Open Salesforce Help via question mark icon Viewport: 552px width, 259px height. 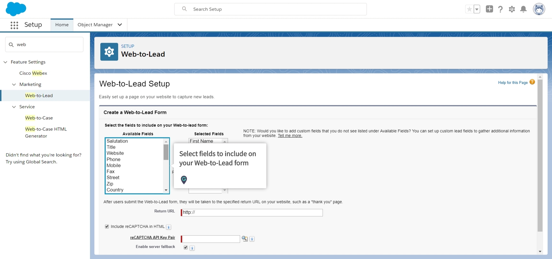(x=501, y=9)
